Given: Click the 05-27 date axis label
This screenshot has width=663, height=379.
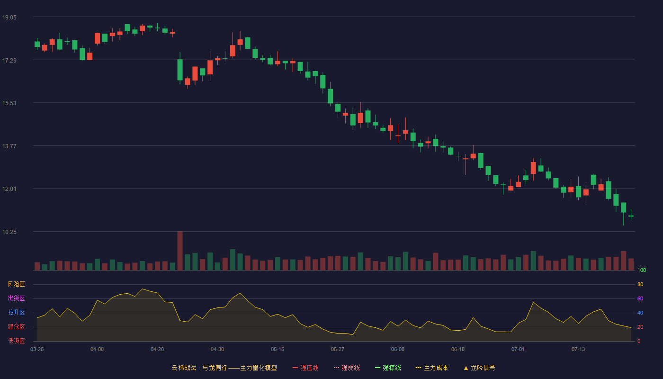Looking at the screenshot, I should point(338,349).
